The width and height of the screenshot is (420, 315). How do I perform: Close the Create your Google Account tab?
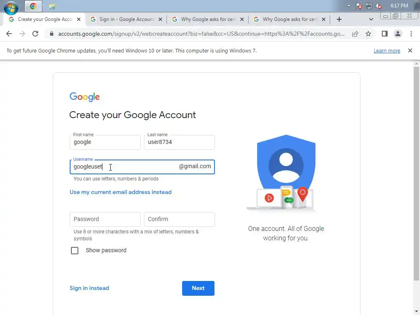(x=79, y=19)
